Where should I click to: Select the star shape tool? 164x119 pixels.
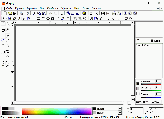[x=8, y=45]
